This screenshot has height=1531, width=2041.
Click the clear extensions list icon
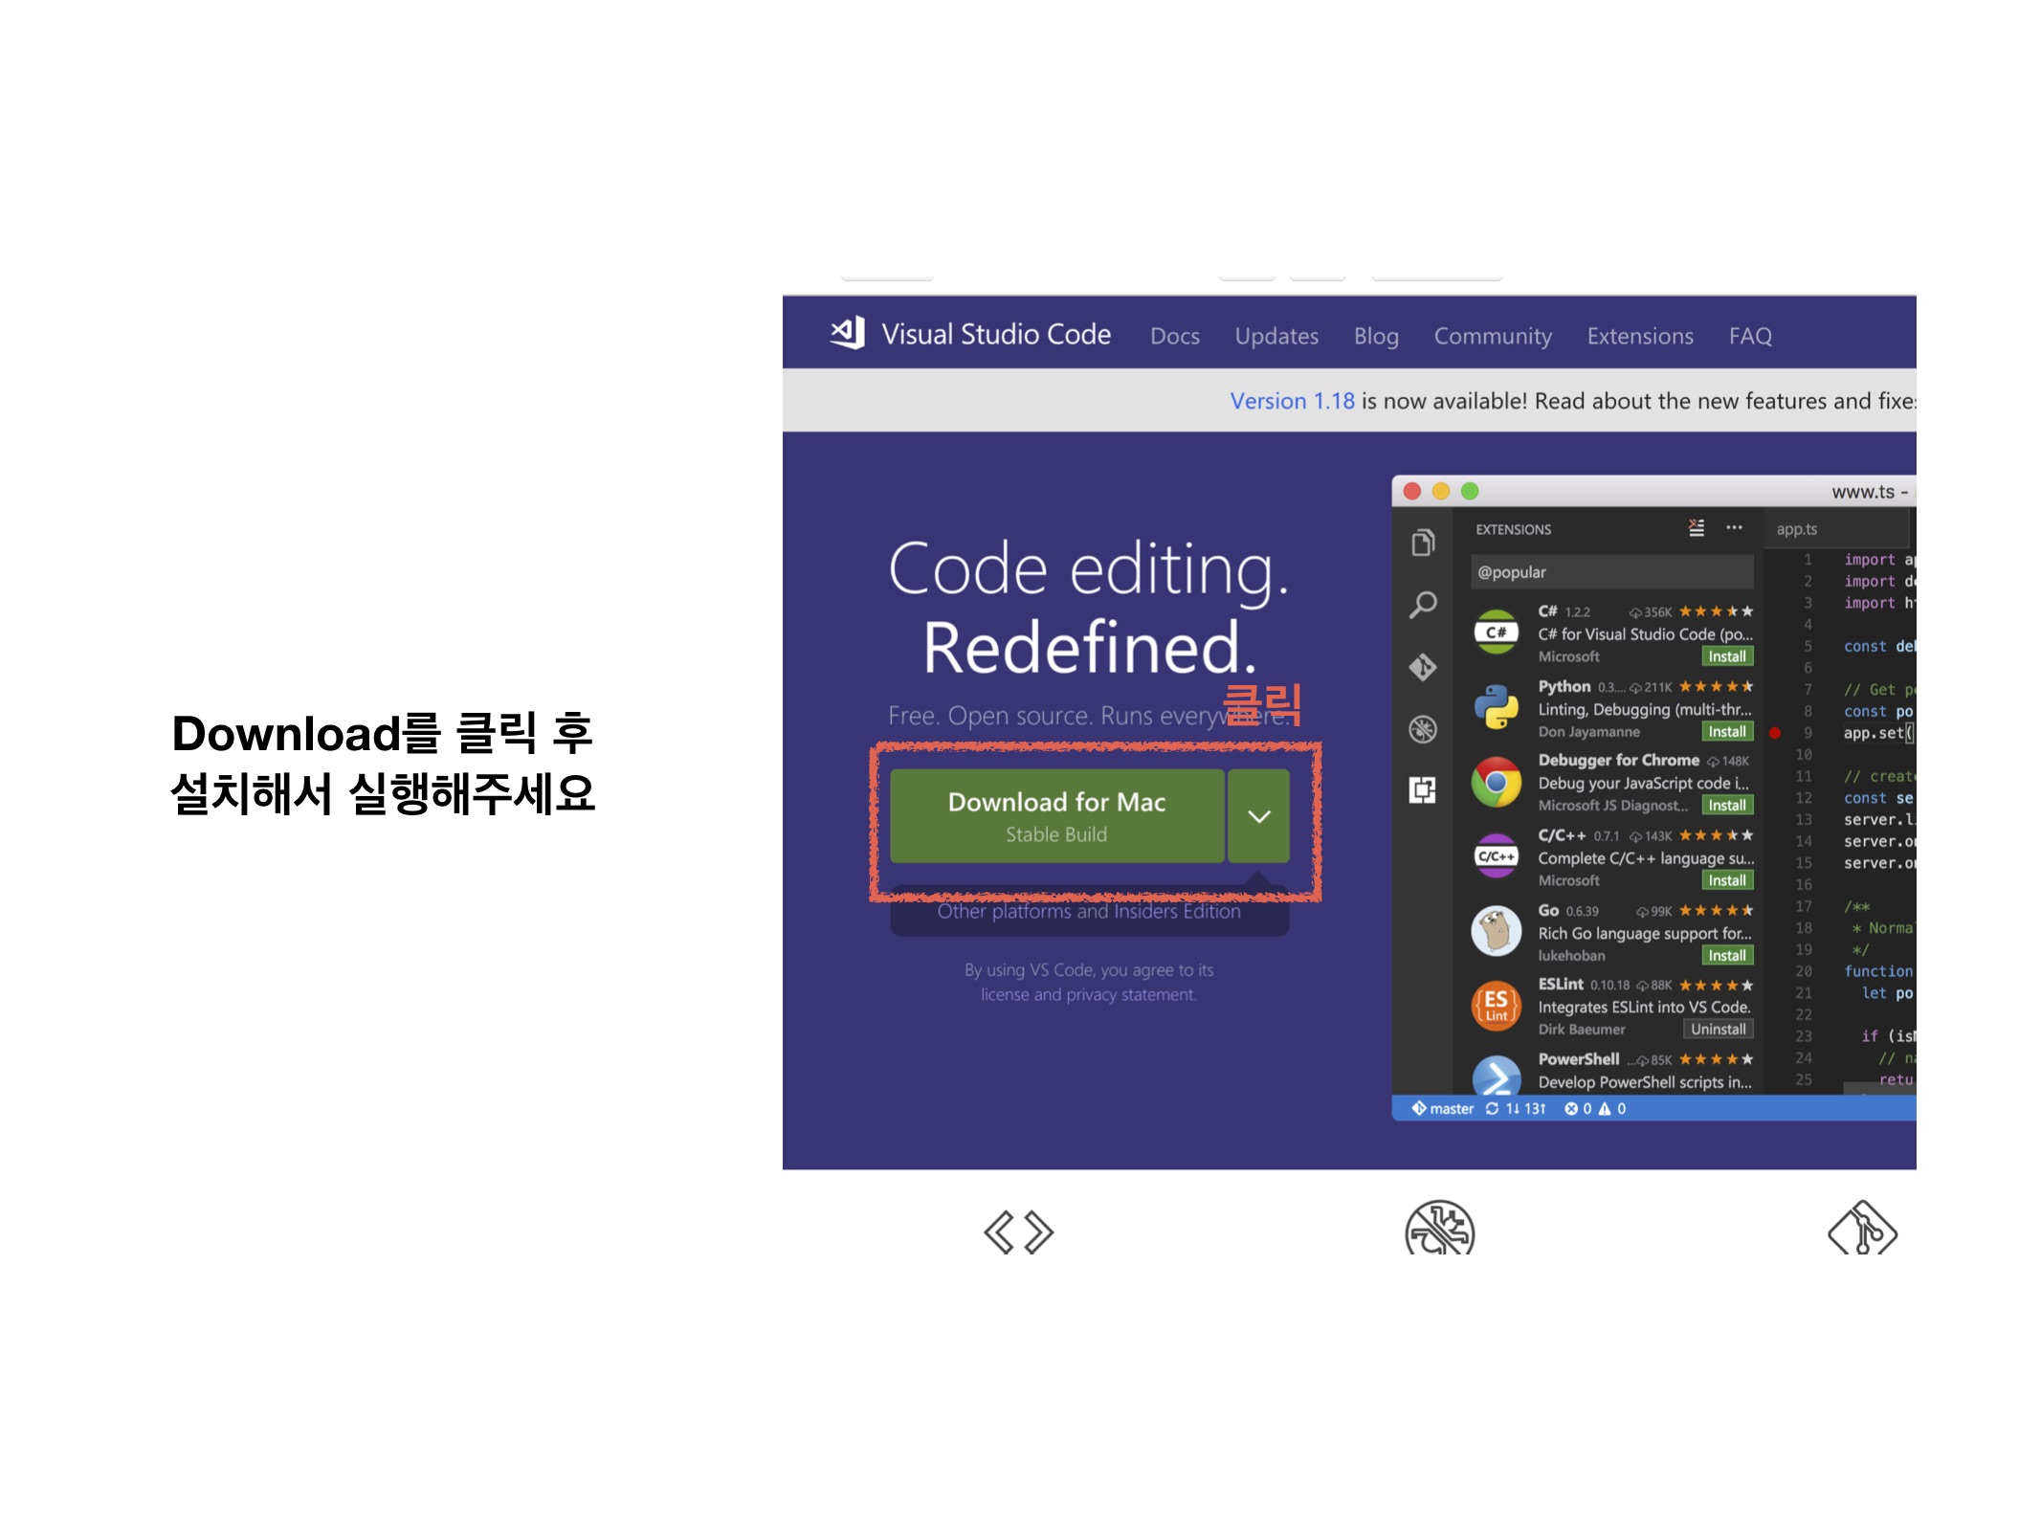1696,528
